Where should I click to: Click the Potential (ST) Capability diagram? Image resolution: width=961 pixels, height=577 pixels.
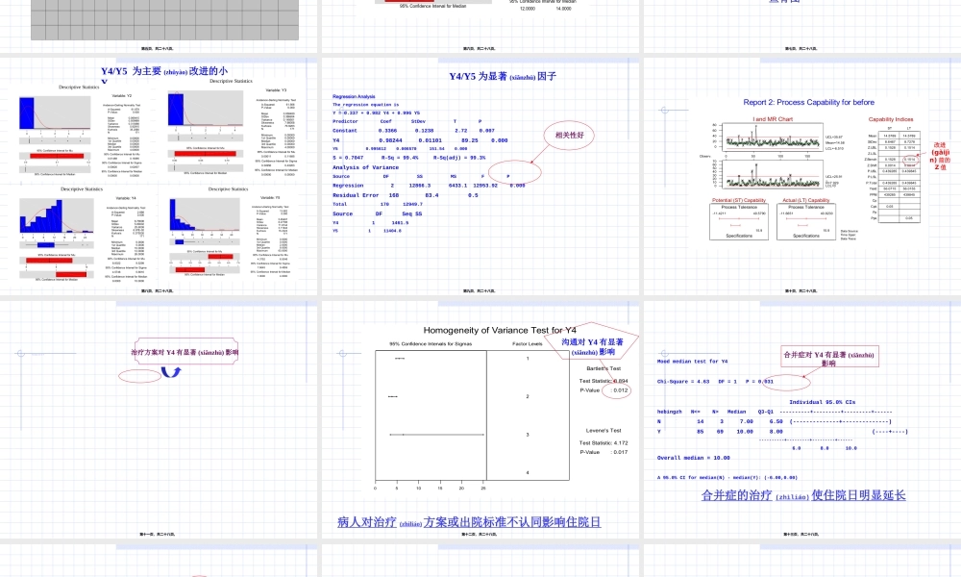tap(738, 221)
